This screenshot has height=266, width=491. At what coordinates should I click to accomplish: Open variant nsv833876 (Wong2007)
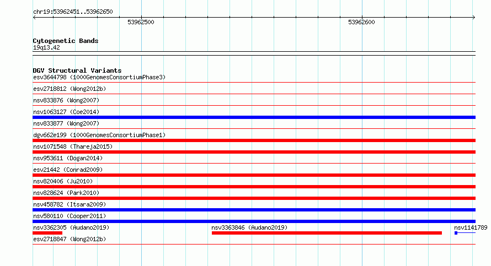[66, 100]
